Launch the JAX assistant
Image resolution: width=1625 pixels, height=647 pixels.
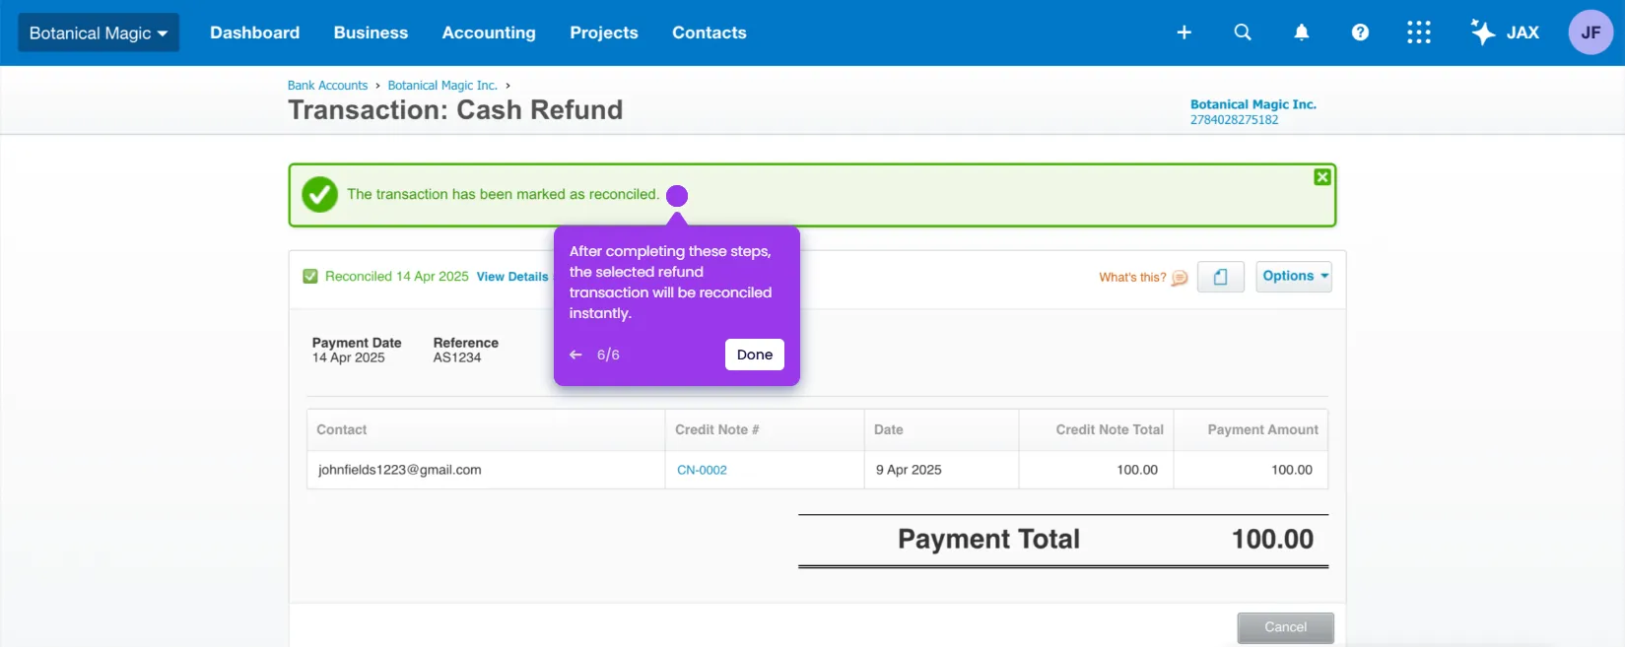point(1505,32)
